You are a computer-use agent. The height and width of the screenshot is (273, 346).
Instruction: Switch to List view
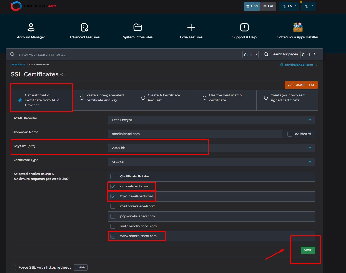[268, 6]
